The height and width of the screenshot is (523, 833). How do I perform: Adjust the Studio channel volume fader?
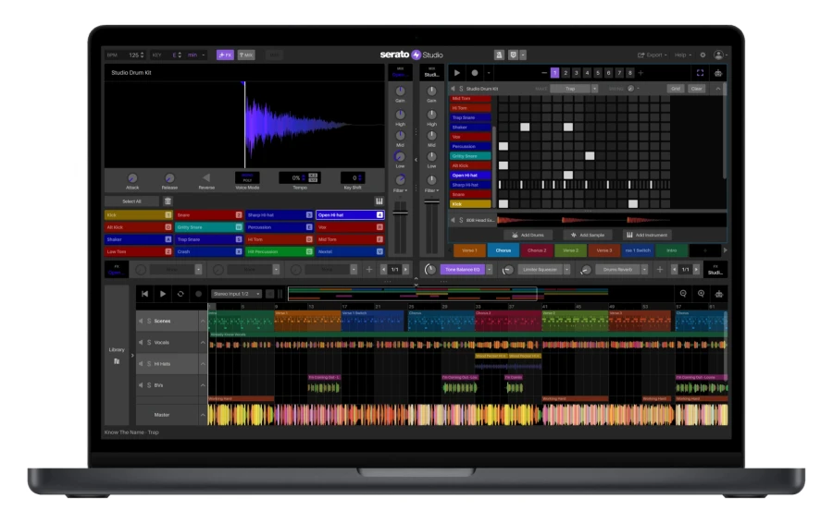(431, 202)
